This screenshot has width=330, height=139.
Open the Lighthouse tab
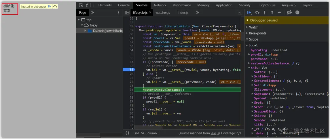[267, 5]
